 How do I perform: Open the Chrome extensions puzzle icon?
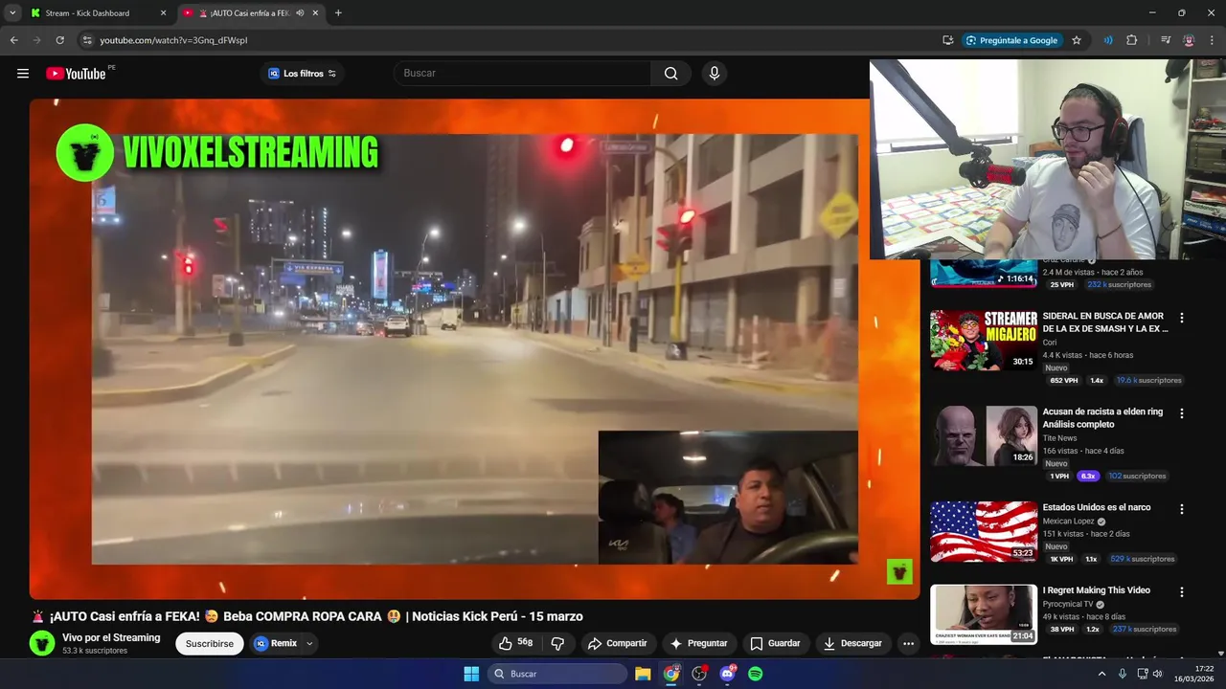1132,40
